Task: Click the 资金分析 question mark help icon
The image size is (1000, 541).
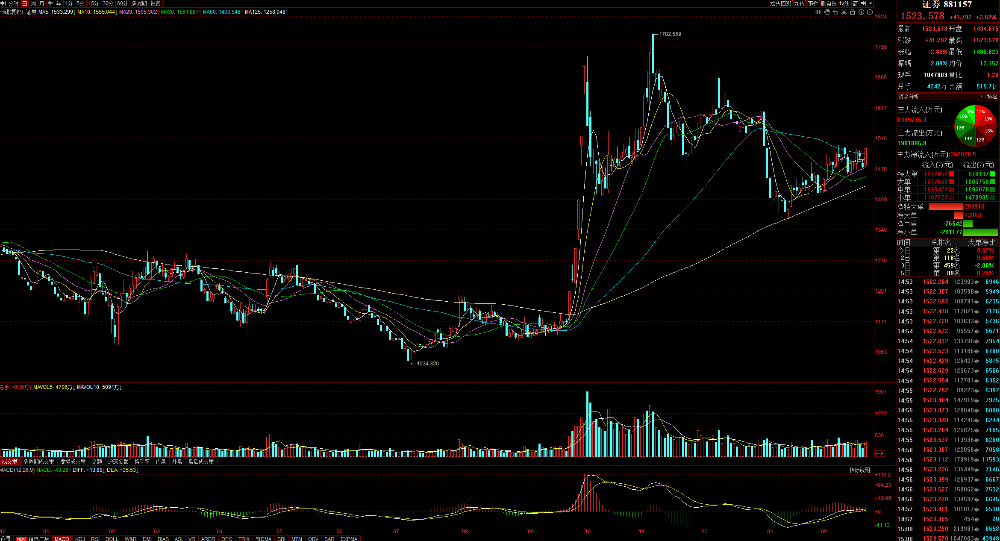Action: (981, 97)
